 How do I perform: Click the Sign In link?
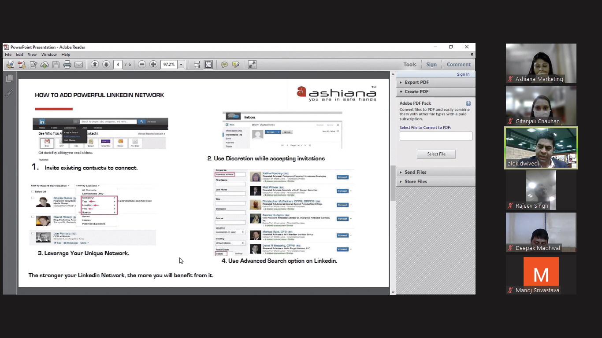click(x=463, y=74)
